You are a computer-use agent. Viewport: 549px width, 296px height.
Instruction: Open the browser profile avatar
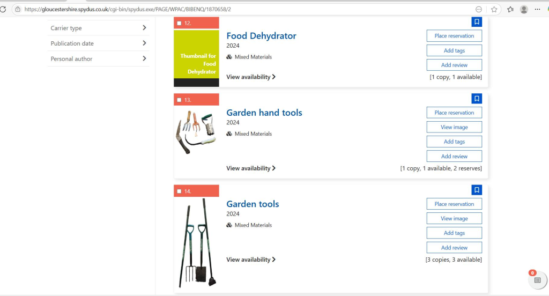(524, 9)
